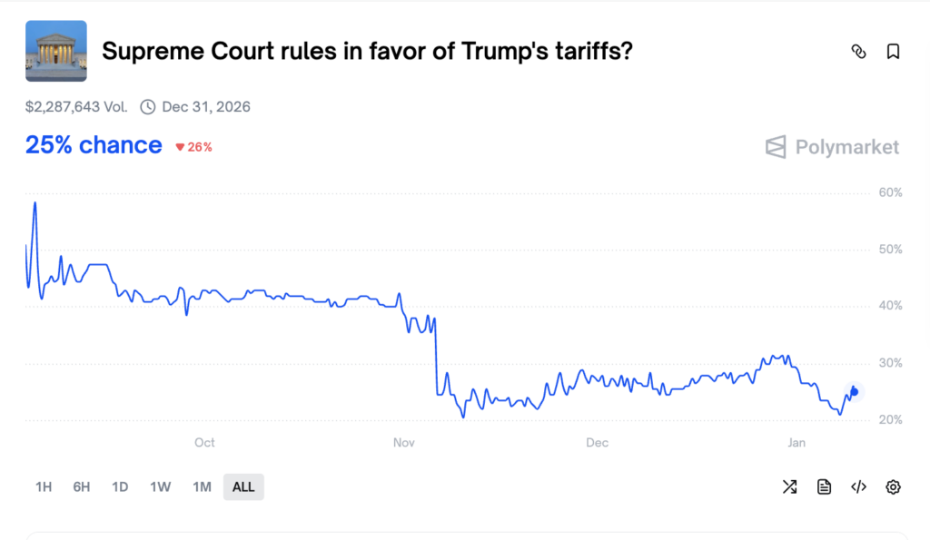Open chart settings via the gear icon
The width and height of the screenshot is (930, 540).
[893, 486]
